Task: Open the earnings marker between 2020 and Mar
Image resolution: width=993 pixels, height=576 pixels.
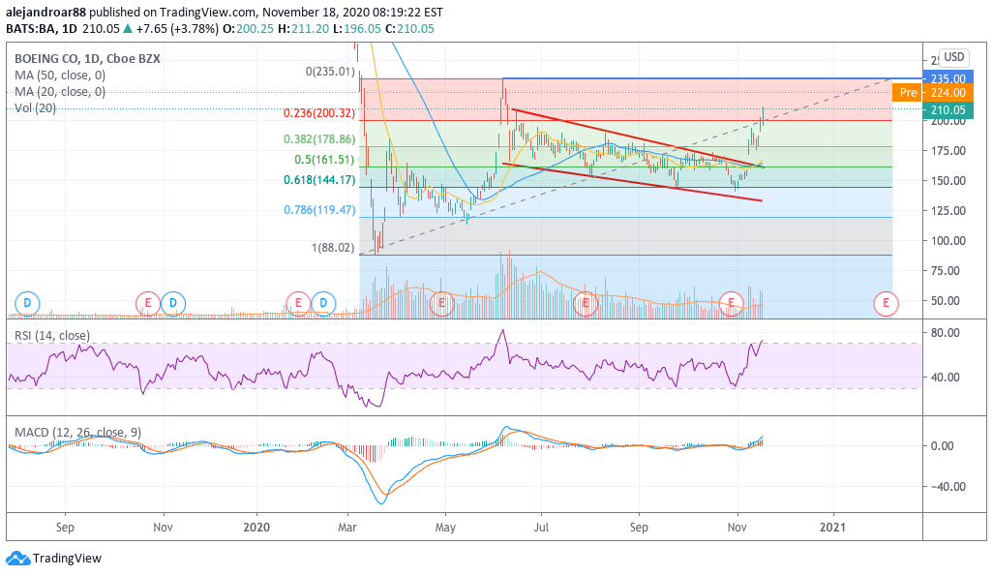Action: (x=298, y=304)
